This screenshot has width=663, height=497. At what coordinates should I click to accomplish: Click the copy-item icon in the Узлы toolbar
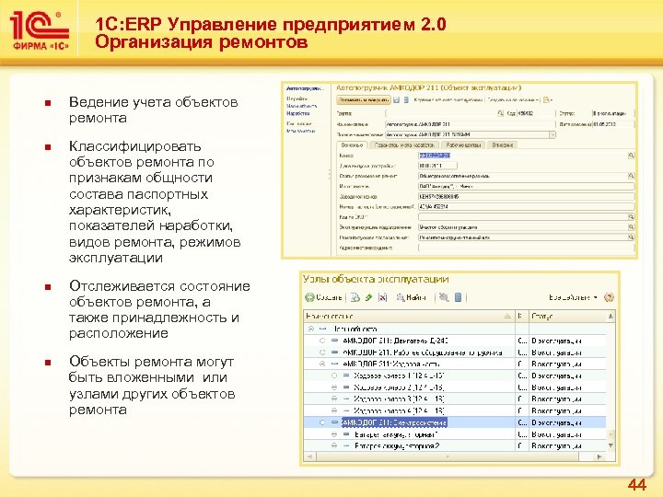coord(355,297)
